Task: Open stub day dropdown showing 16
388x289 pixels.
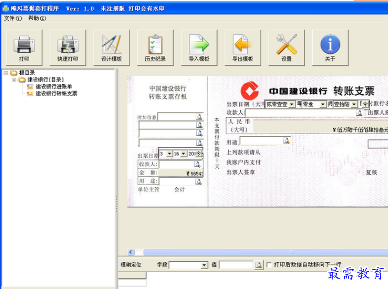Action: pos(183,154)
